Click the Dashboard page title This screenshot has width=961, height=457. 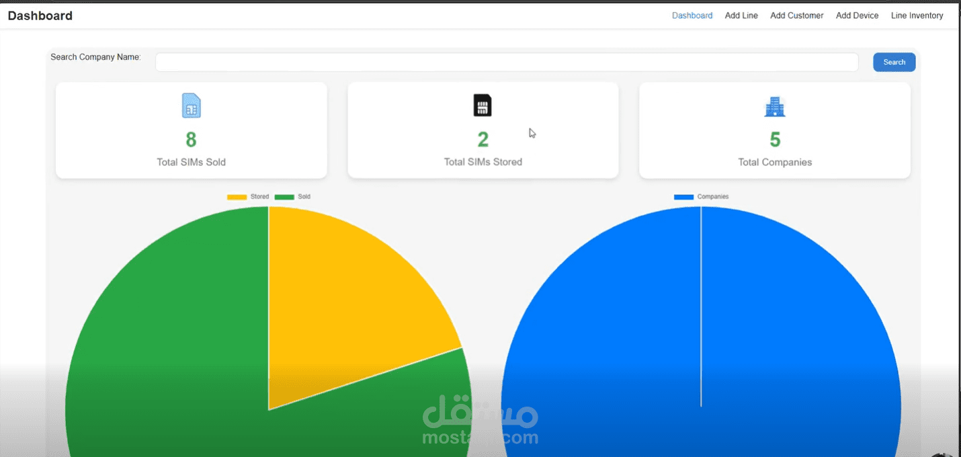click(40, 15)
